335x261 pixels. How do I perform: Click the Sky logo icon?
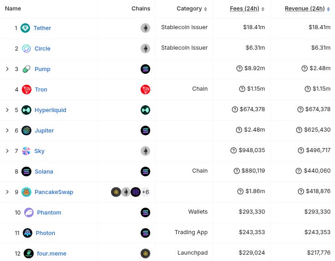tap(26, 151)
